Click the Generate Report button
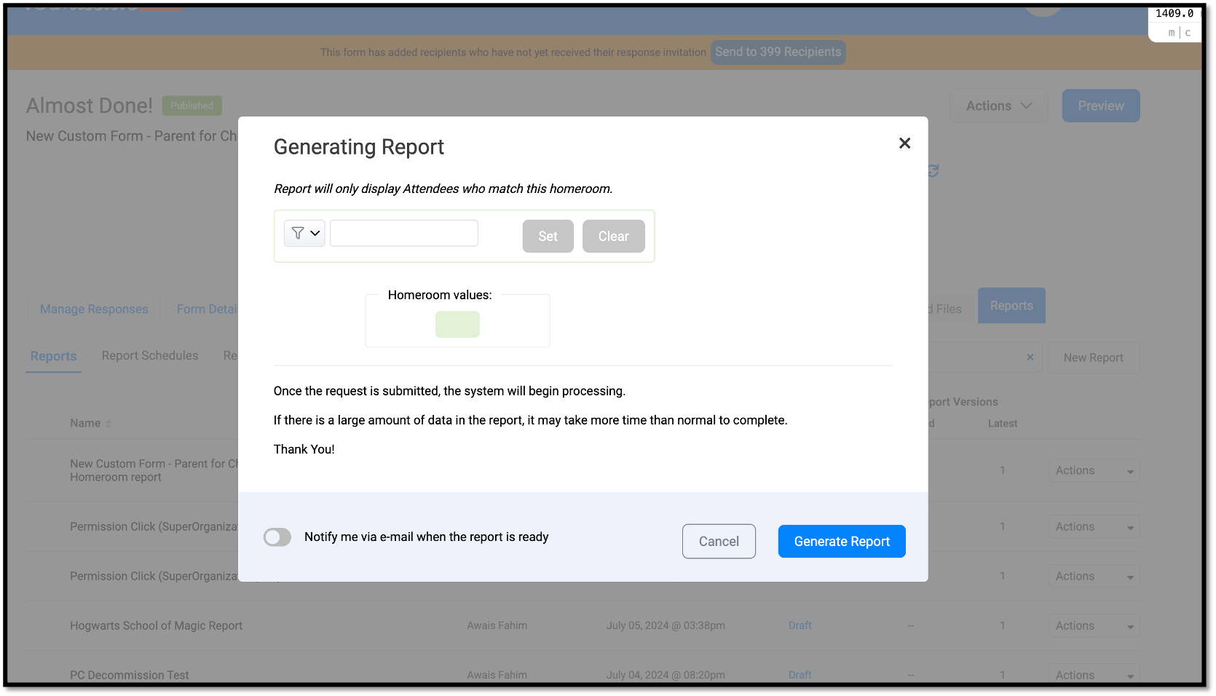Viewport: 1216px width, 696px height. tap(841, 541)
